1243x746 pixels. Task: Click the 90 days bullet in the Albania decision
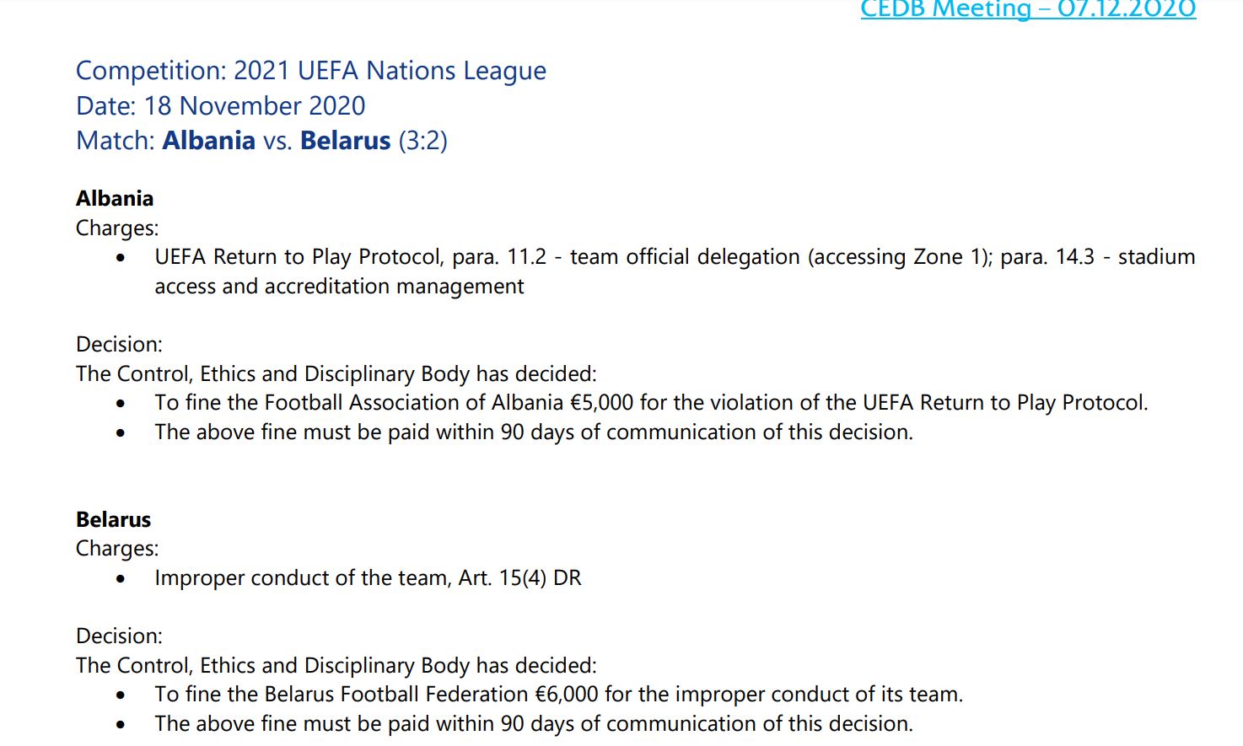(x=533, y=432)
